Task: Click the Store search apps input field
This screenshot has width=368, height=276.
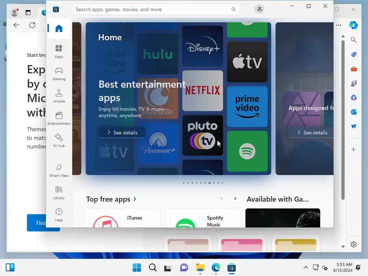Action: (156, 9)
